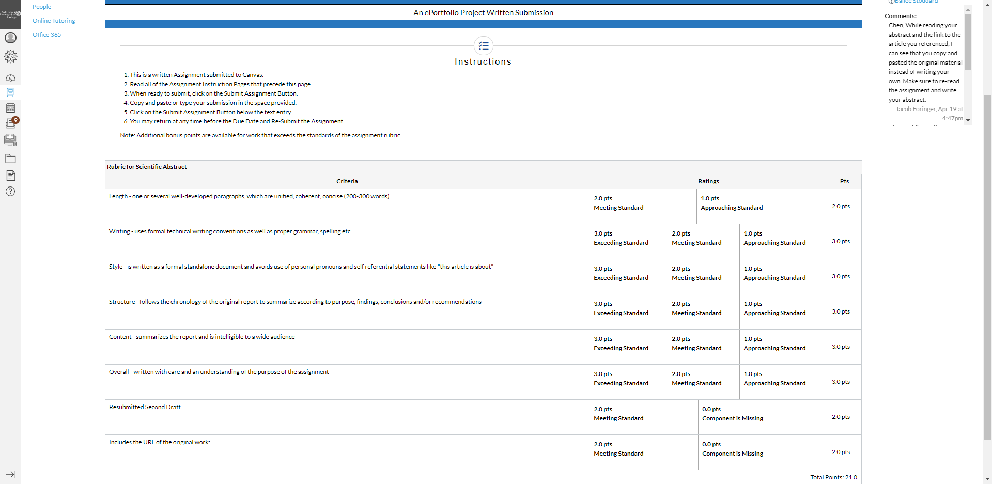Click the comments box scrollbar thumb

pyautogui.click(x=968, y=41)
